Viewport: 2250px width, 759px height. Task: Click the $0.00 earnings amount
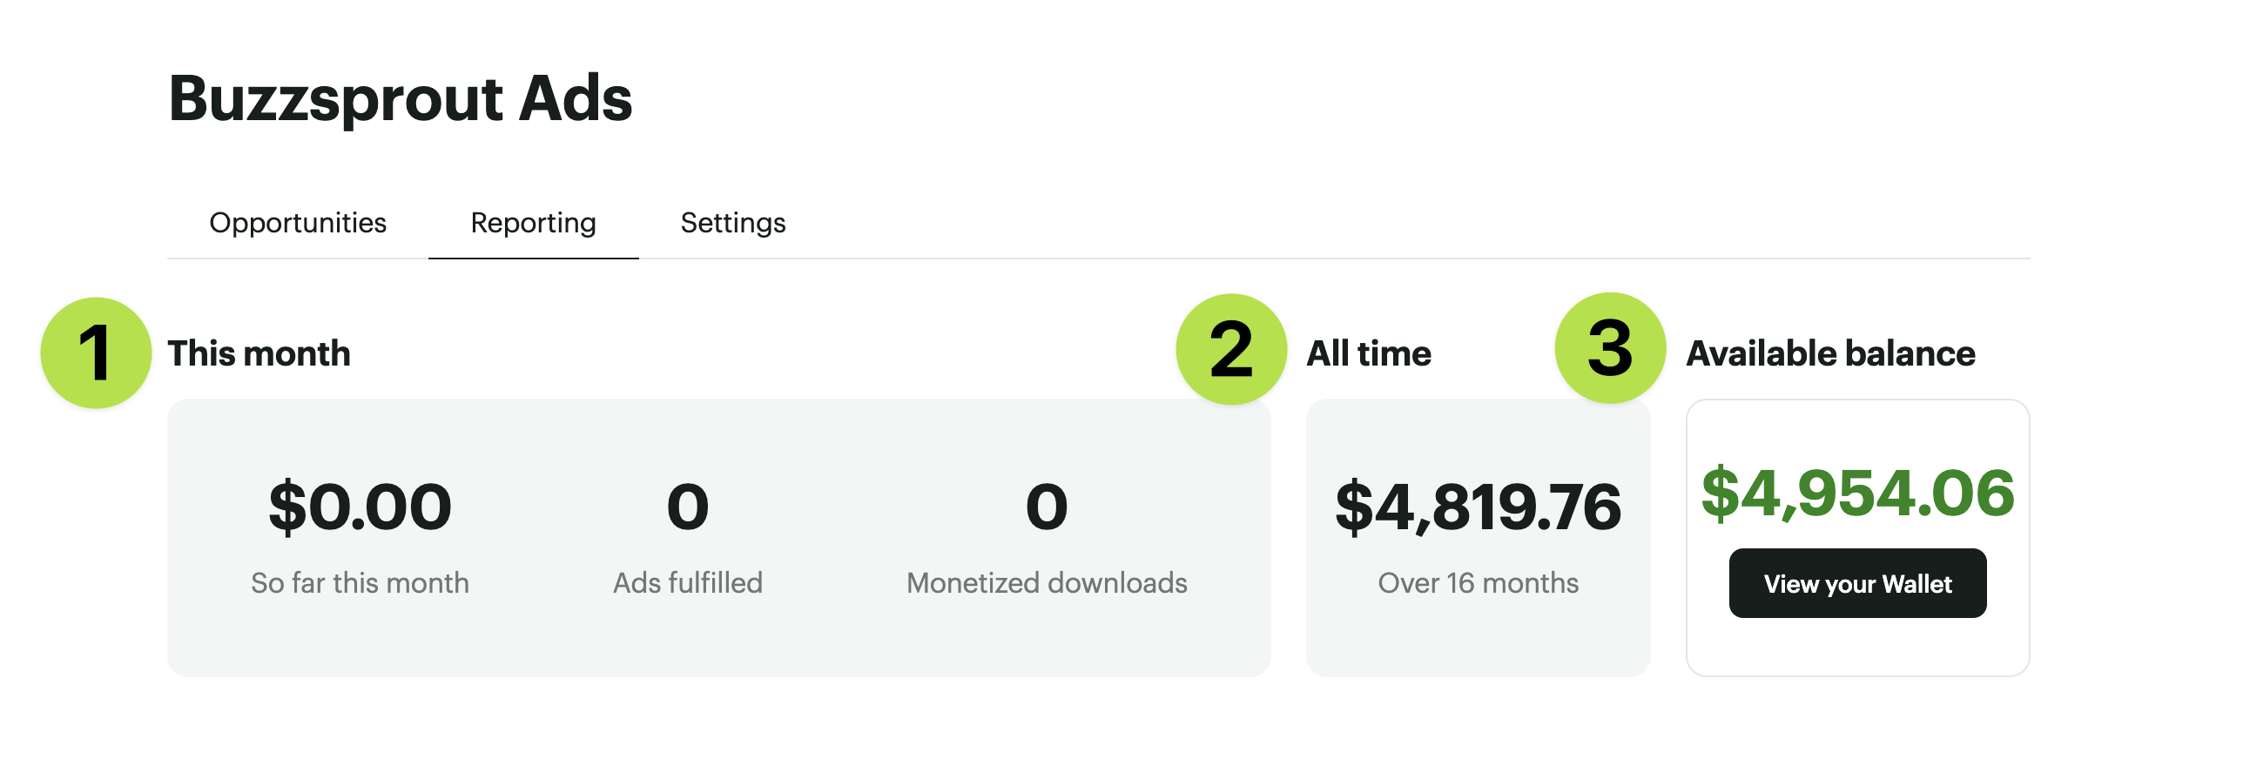tap(360, 507)
